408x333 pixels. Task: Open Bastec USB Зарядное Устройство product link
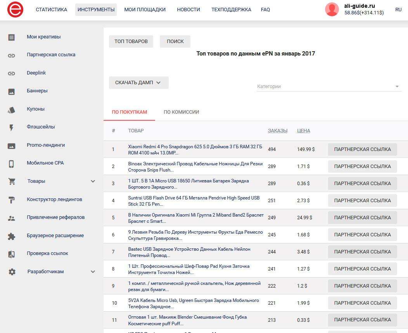[x=189, y=252]
